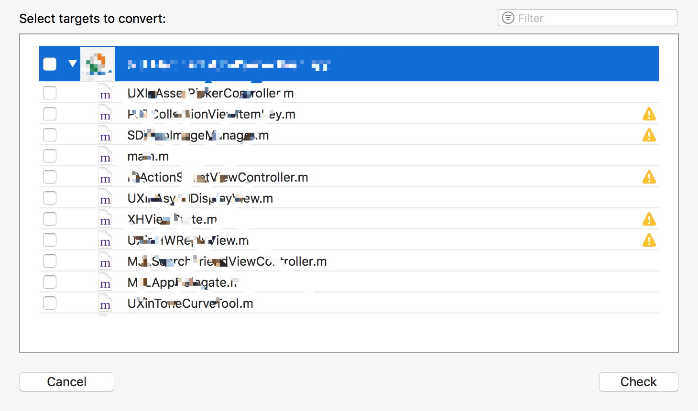Click the file icon beside UXinToneCurveTool.m
Screen dimensions: 698x411
105,303
